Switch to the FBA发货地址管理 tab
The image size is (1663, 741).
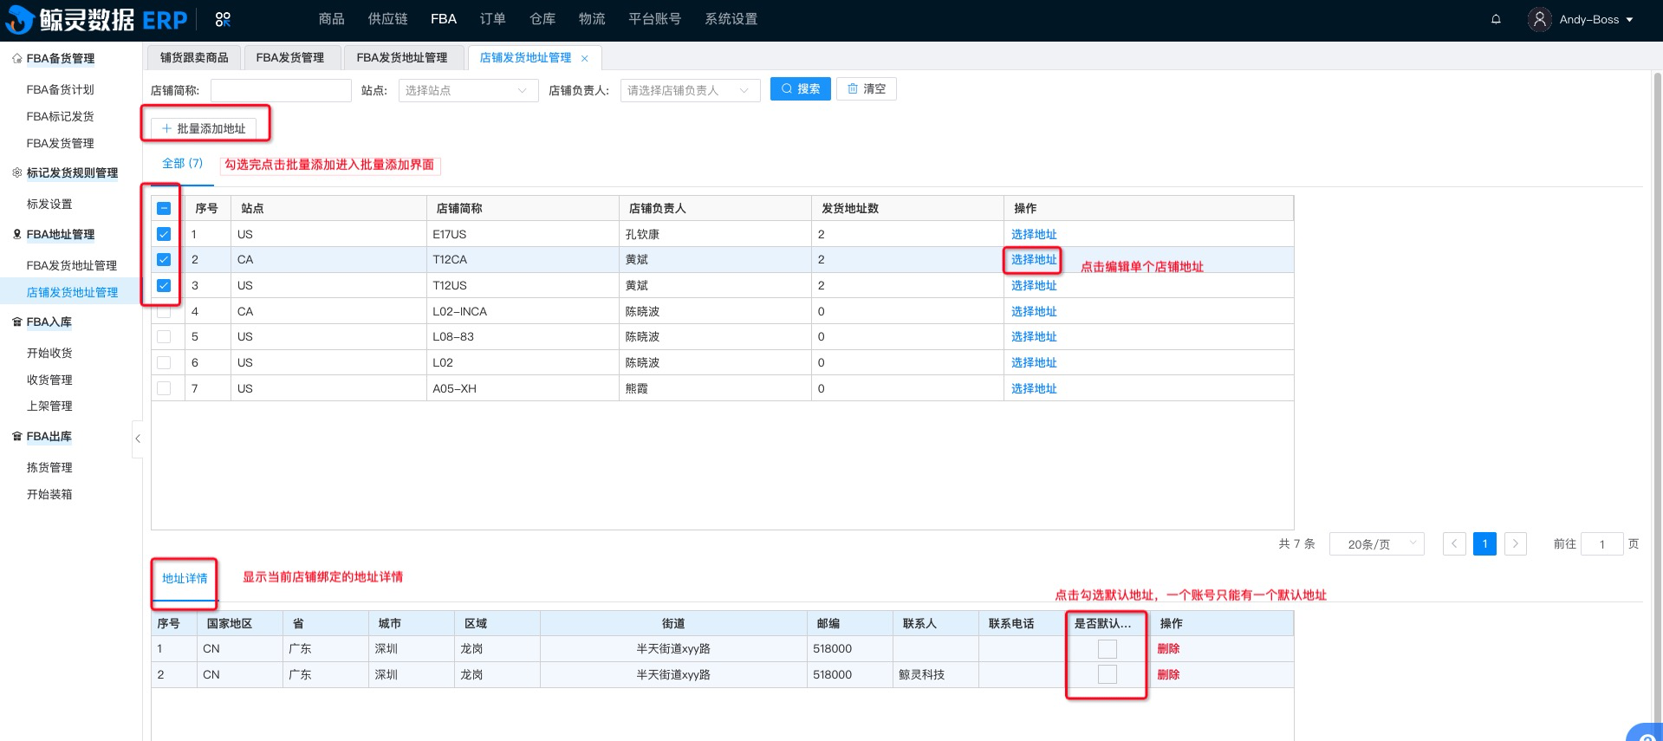click(x=402, y=58)
